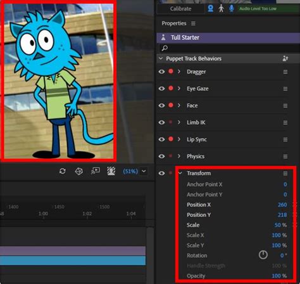
Task: Hide the Dragger behavior
Action: [x=161, y=72]
